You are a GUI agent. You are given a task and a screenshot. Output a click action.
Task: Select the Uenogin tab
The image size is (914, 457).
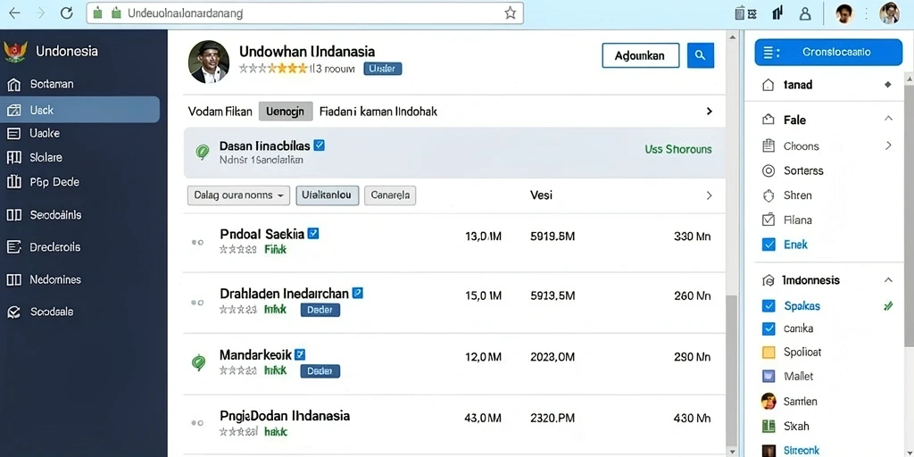point(285,112)
